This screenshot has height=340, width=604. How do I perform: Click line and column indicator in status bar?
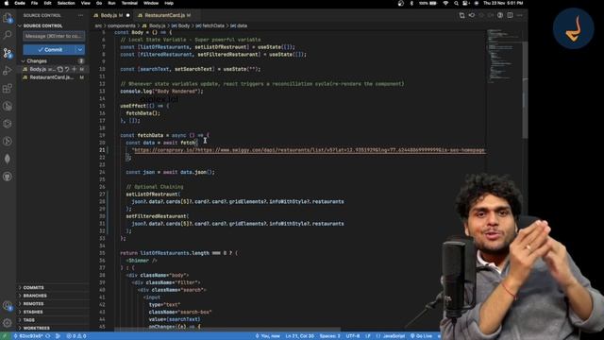(x=299, y=336)
